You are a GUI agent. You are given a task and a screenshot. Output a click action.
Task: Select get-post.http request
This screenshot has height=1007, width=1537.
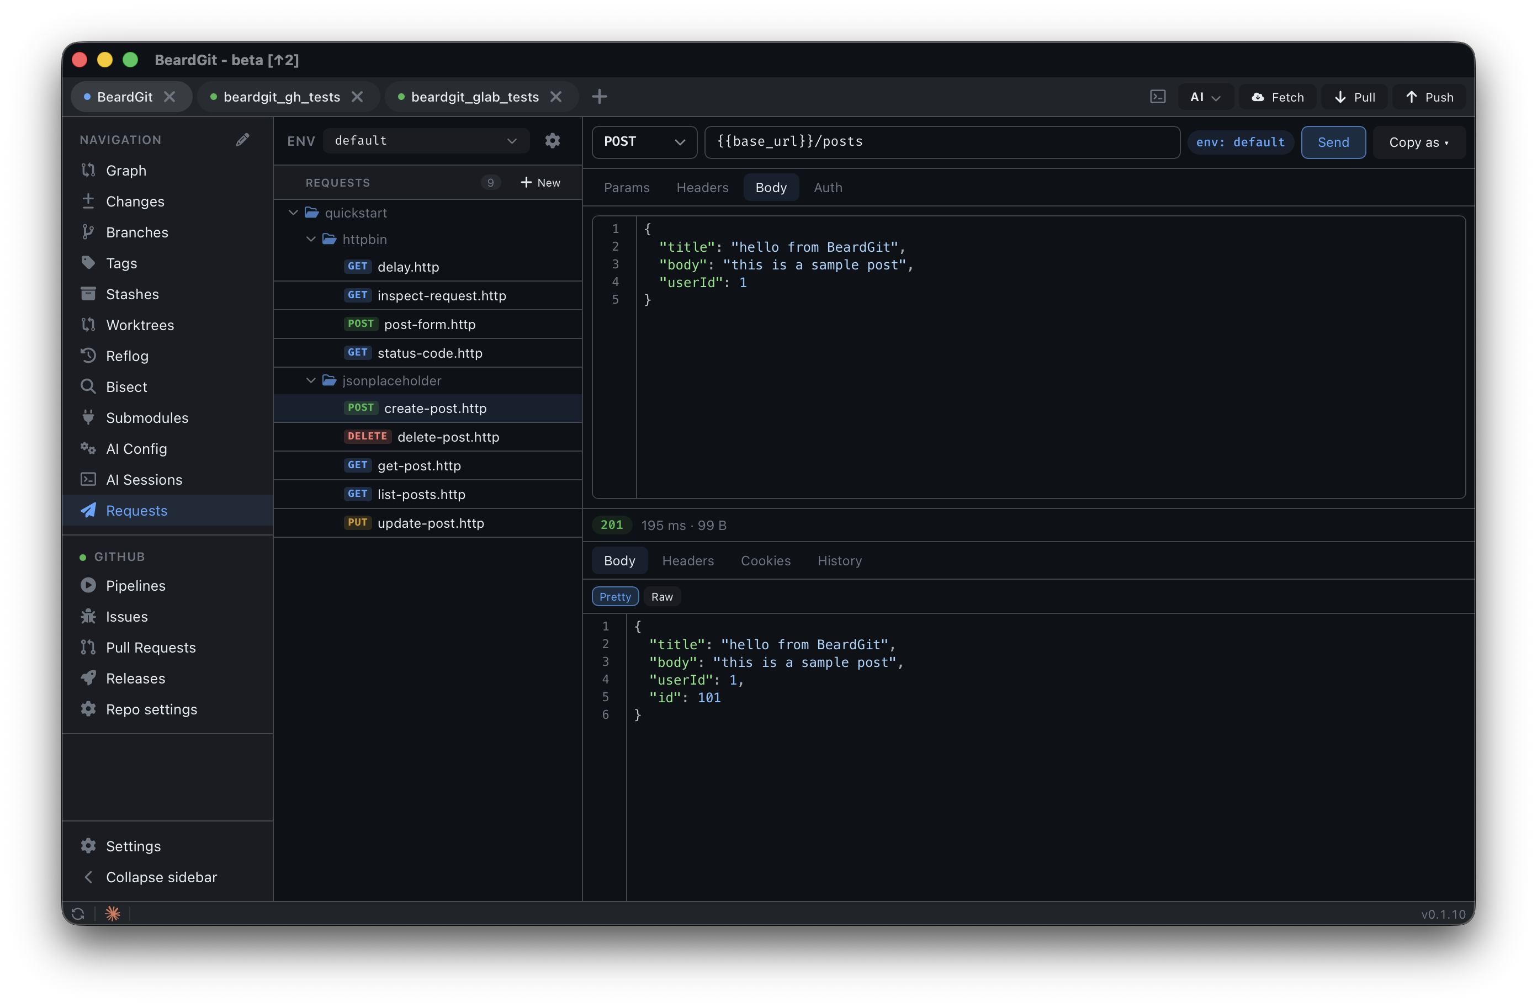point(428,466)
